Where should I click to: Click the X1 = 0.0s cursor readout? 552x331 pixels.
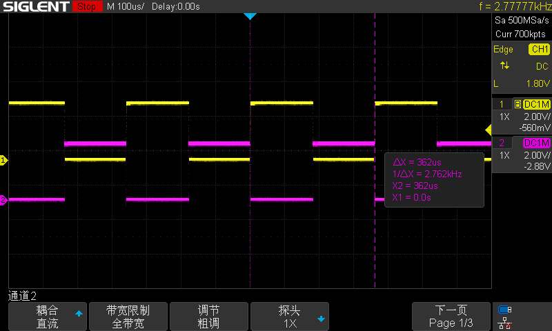(411, 197)
